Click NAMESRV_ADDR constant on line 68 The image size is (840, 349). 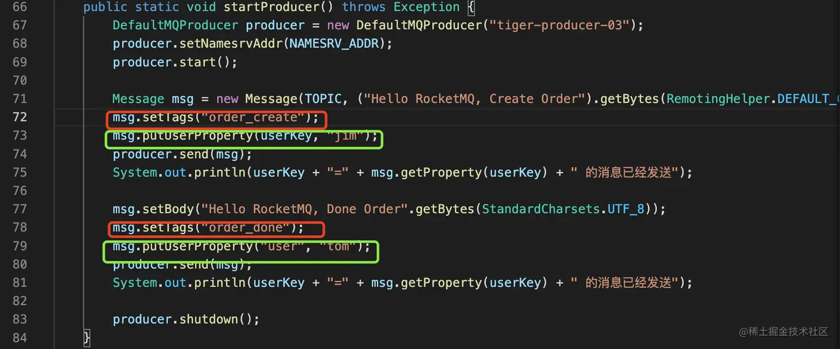coord(334,44)
